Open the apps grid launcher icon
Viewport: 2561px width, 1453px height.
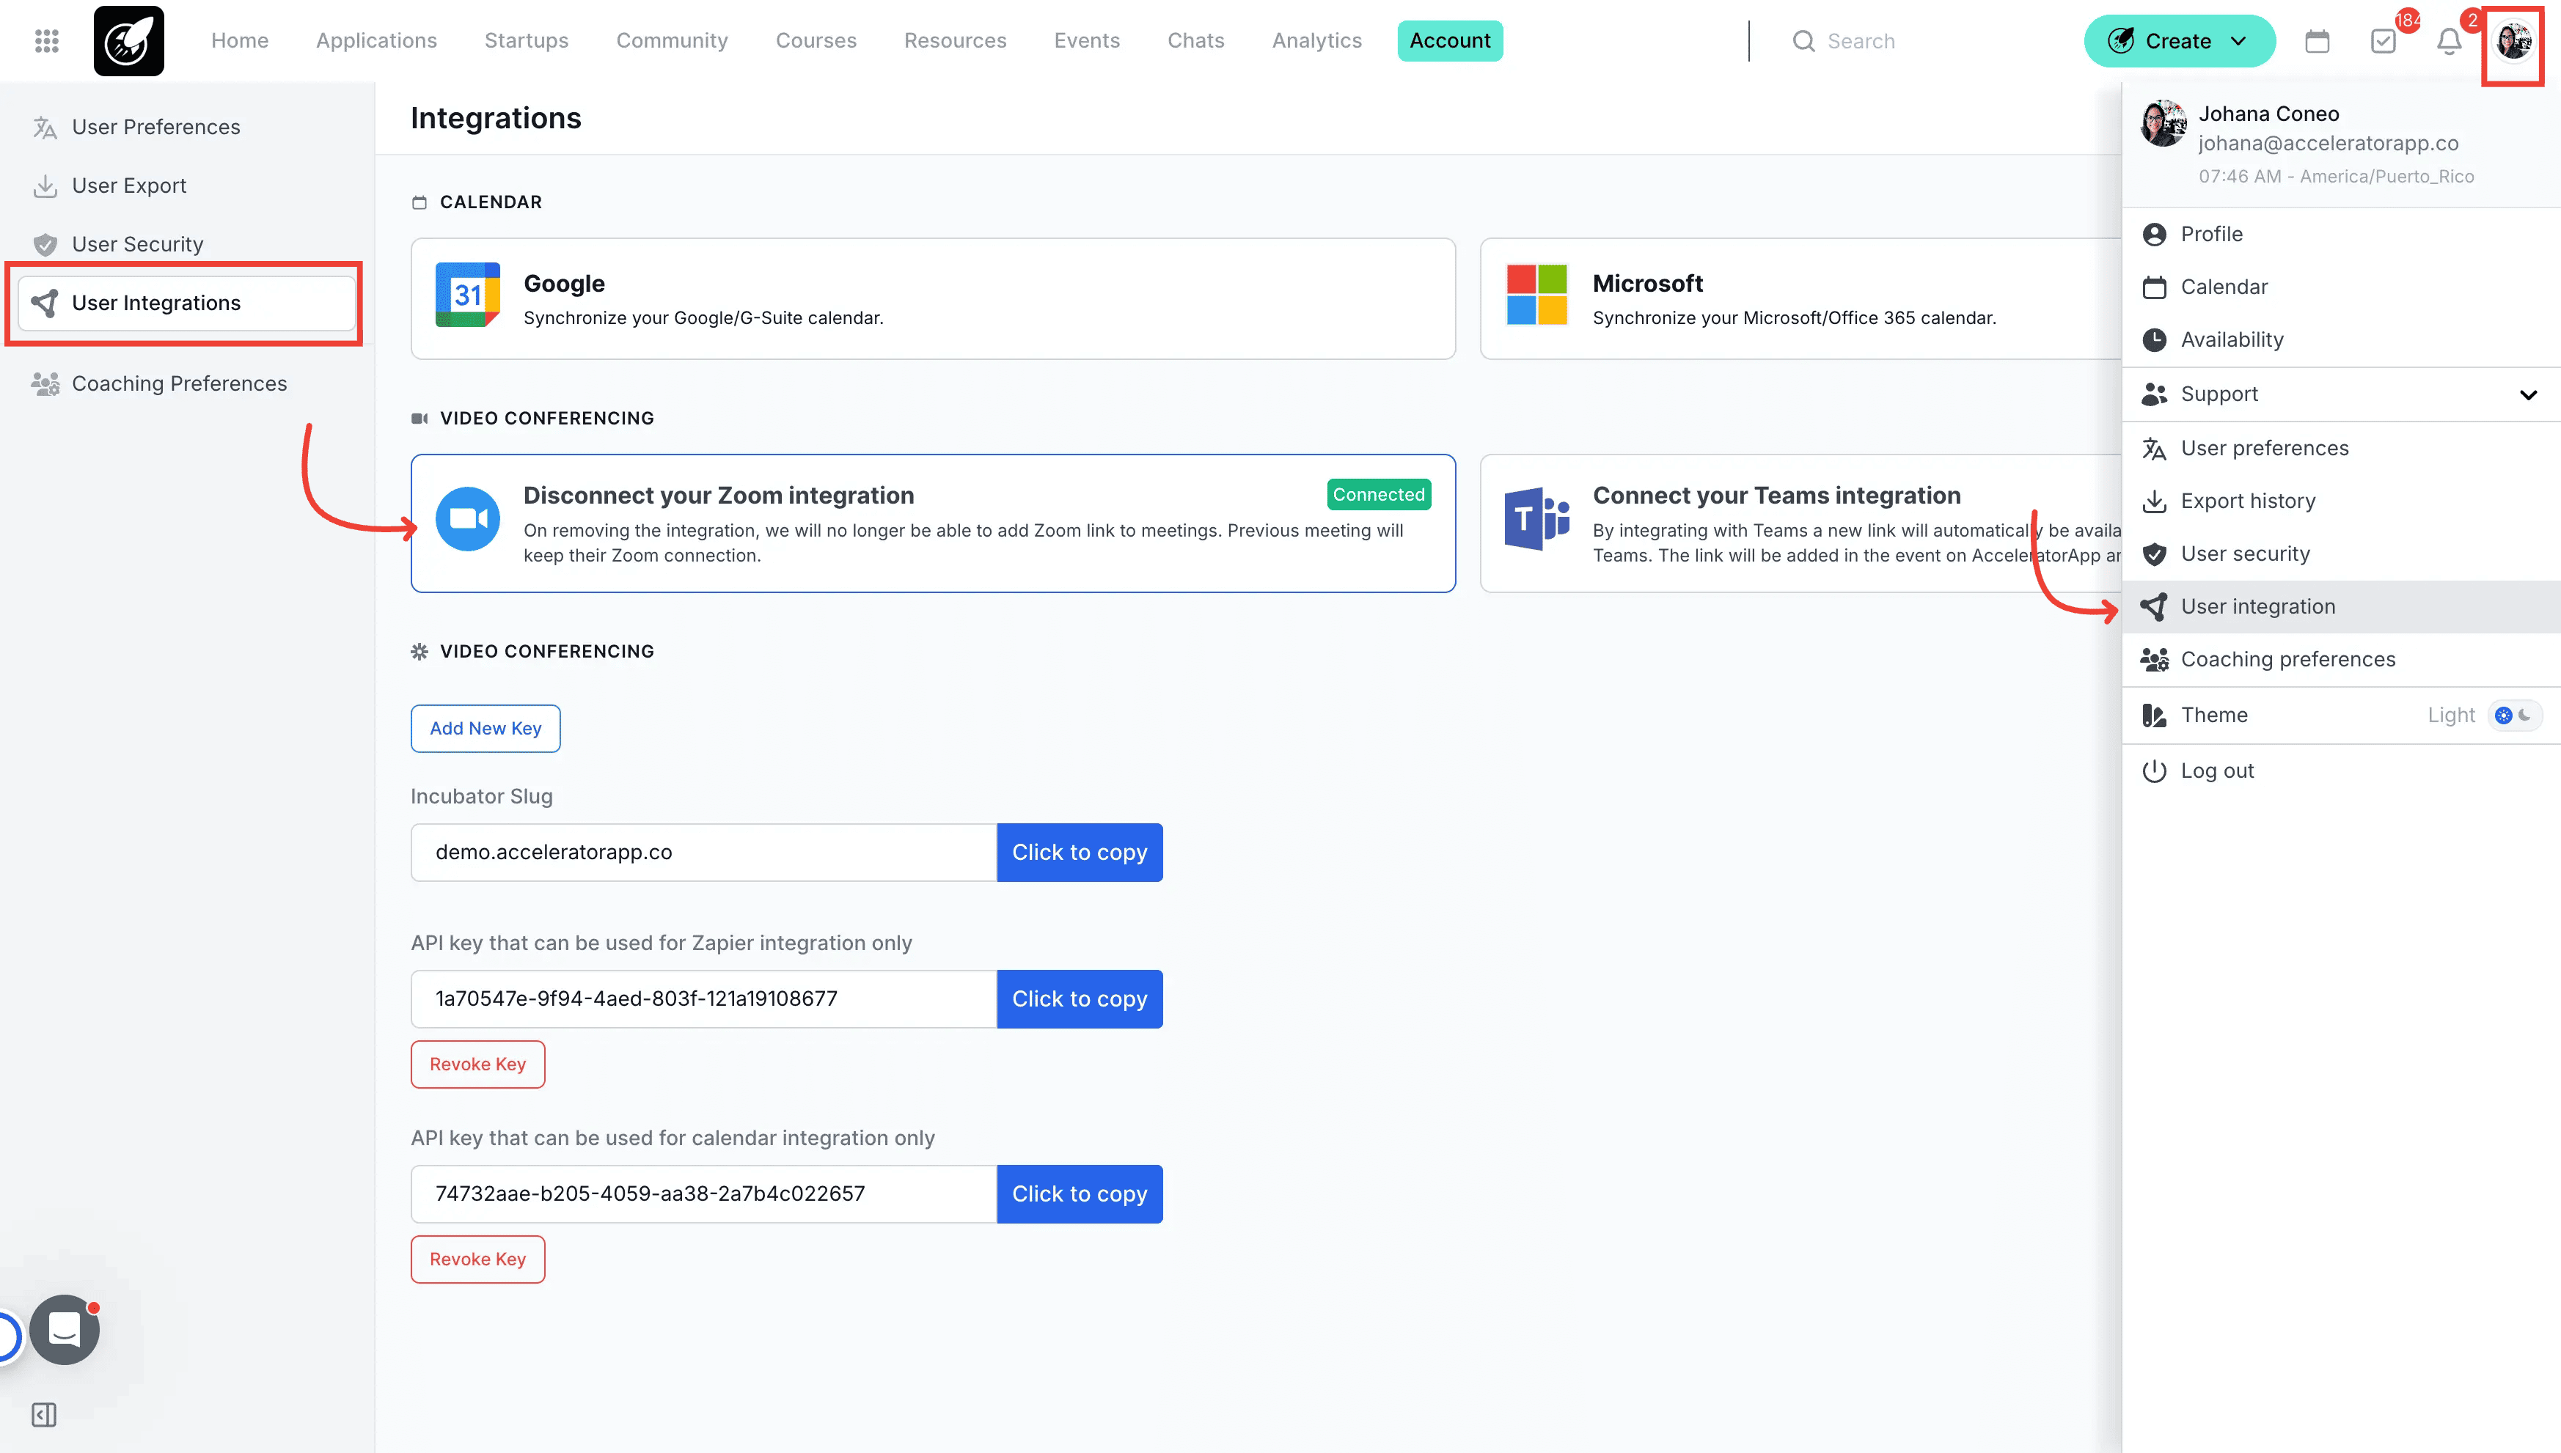pos(47,41)
